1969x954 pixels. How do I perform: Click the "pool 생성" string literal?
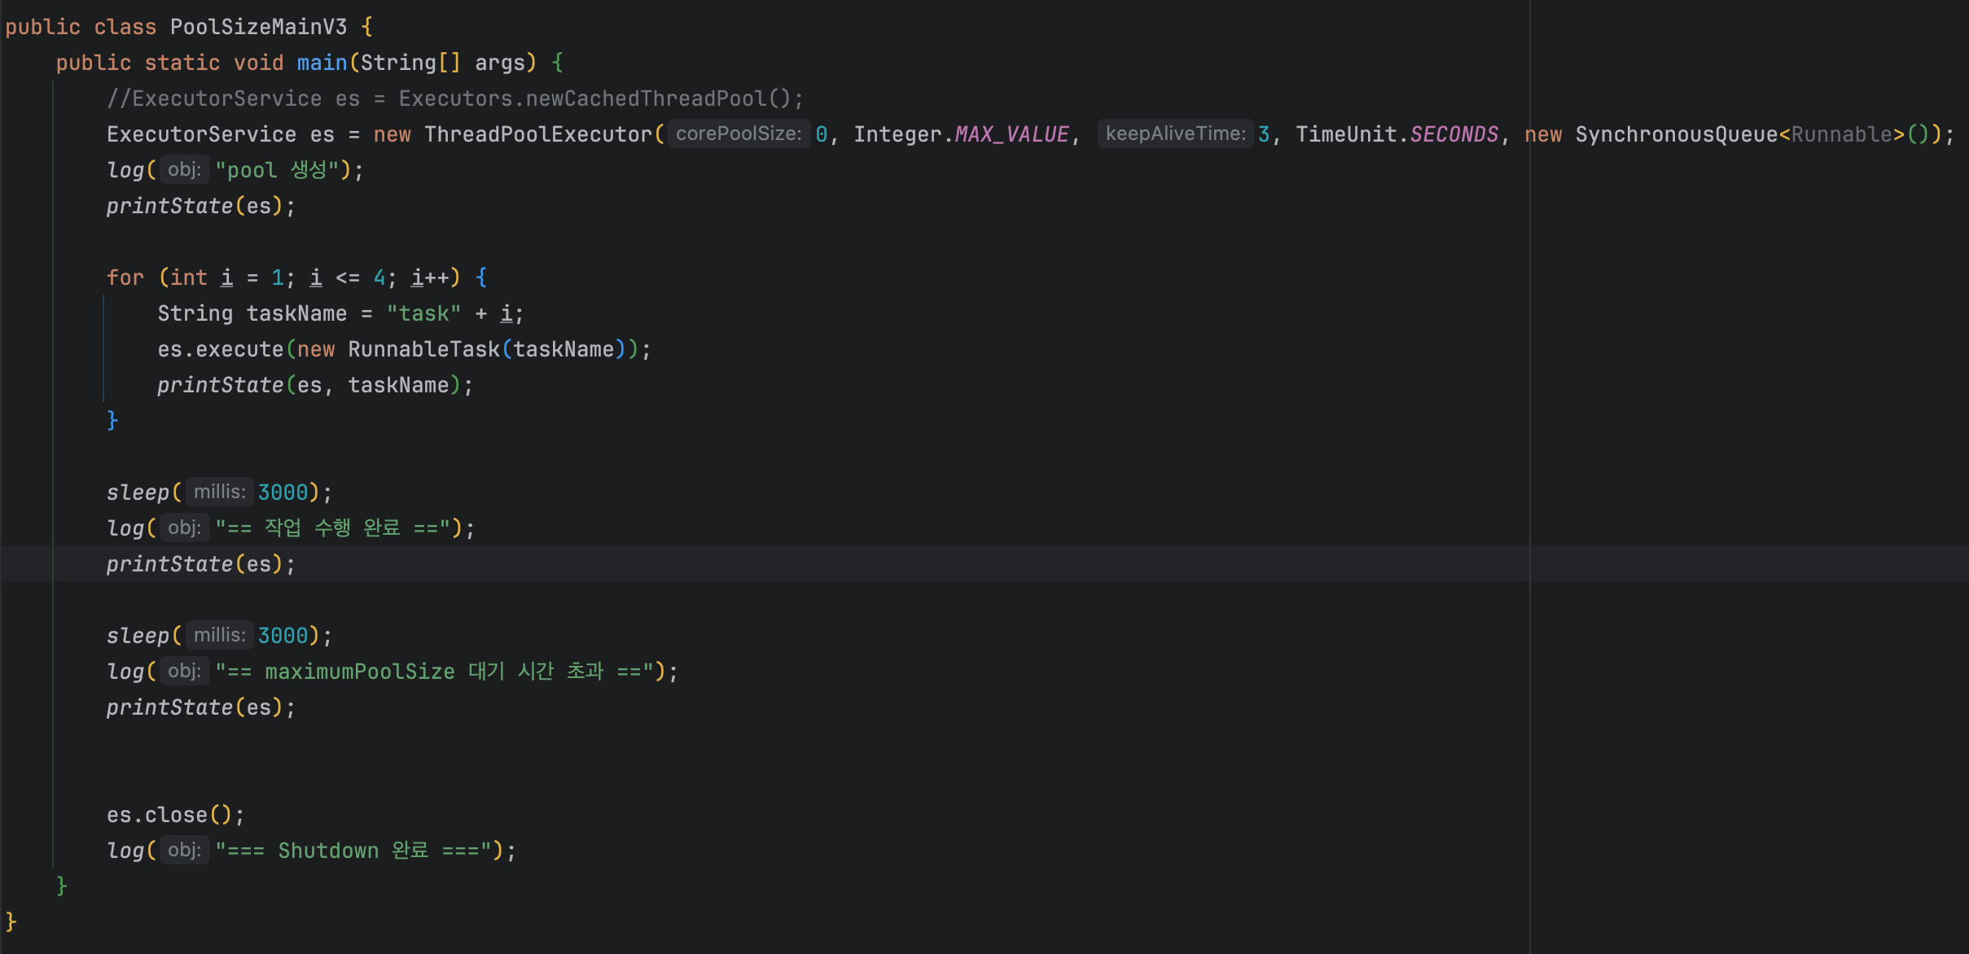277,170
